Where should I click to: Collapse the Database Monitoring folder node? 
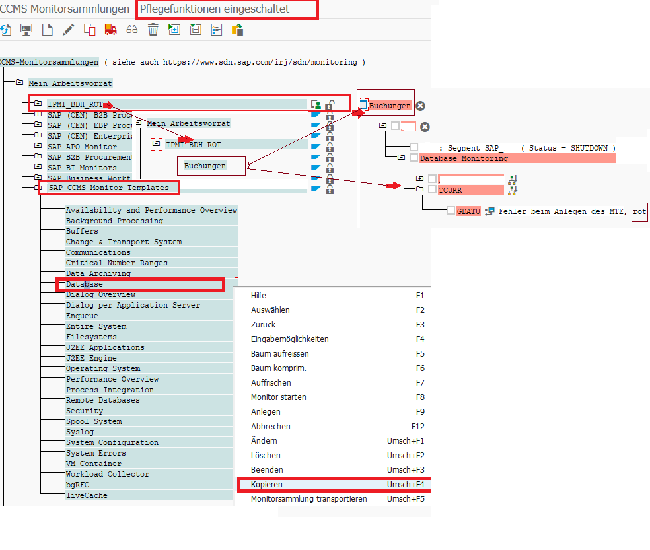click(x=401, y=158)
